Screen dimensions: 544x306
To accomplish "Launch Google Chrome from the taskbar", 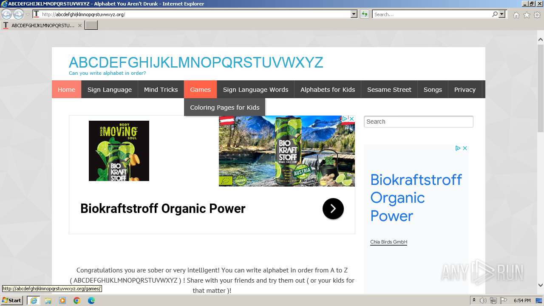I will (x=77, y=300).
